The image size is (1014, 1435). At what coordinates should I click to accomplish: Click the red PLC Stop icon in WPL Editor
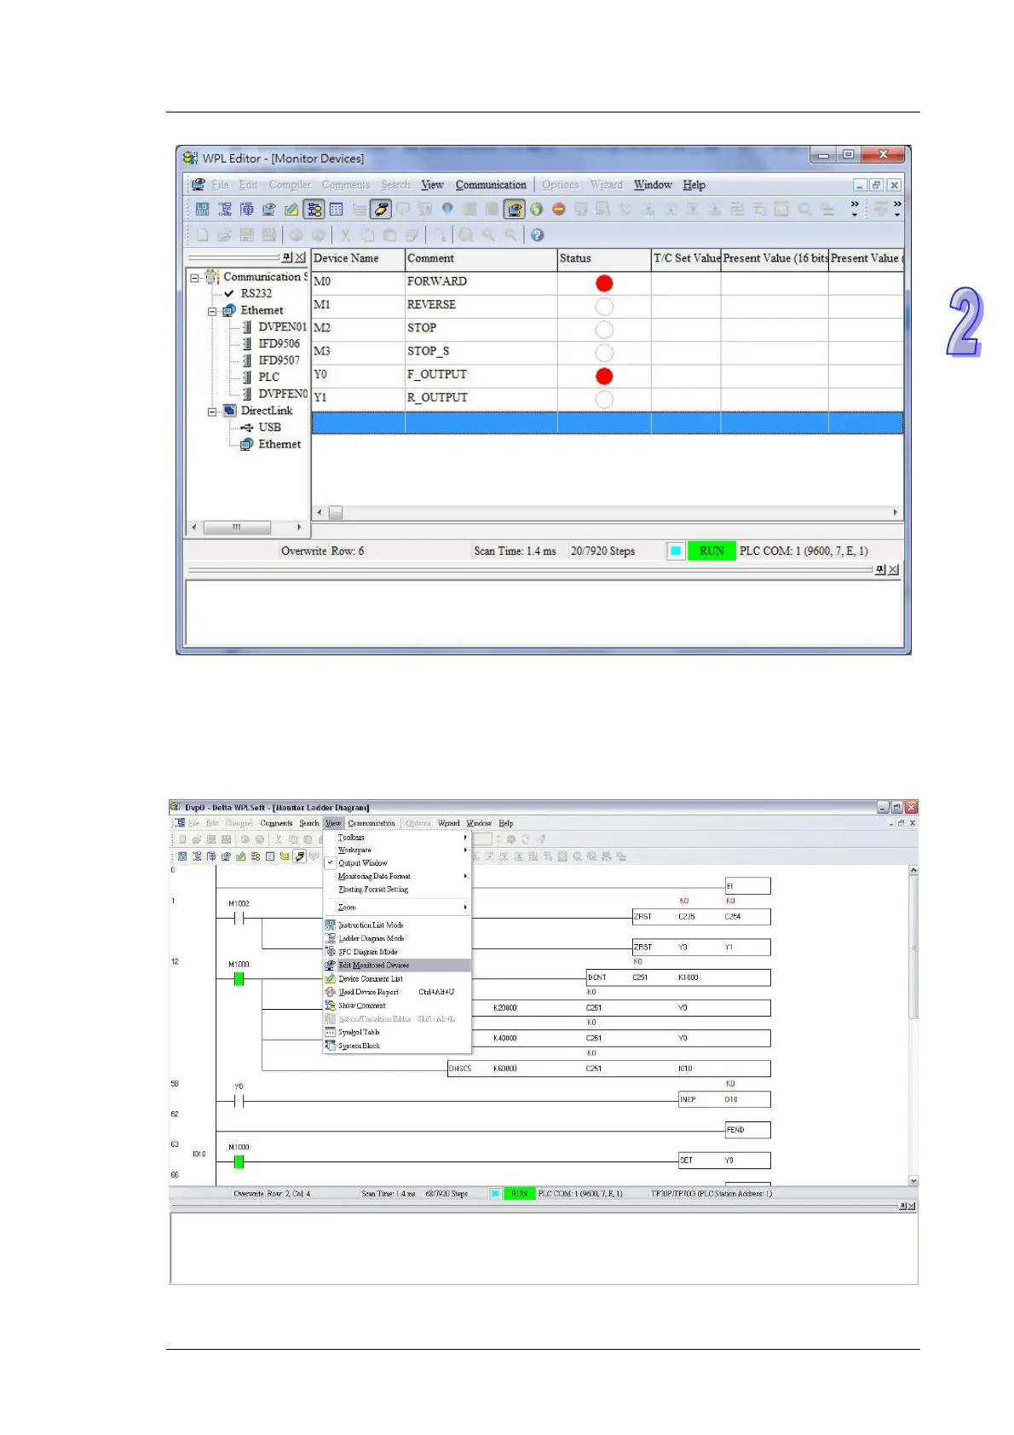coord(559,209)
